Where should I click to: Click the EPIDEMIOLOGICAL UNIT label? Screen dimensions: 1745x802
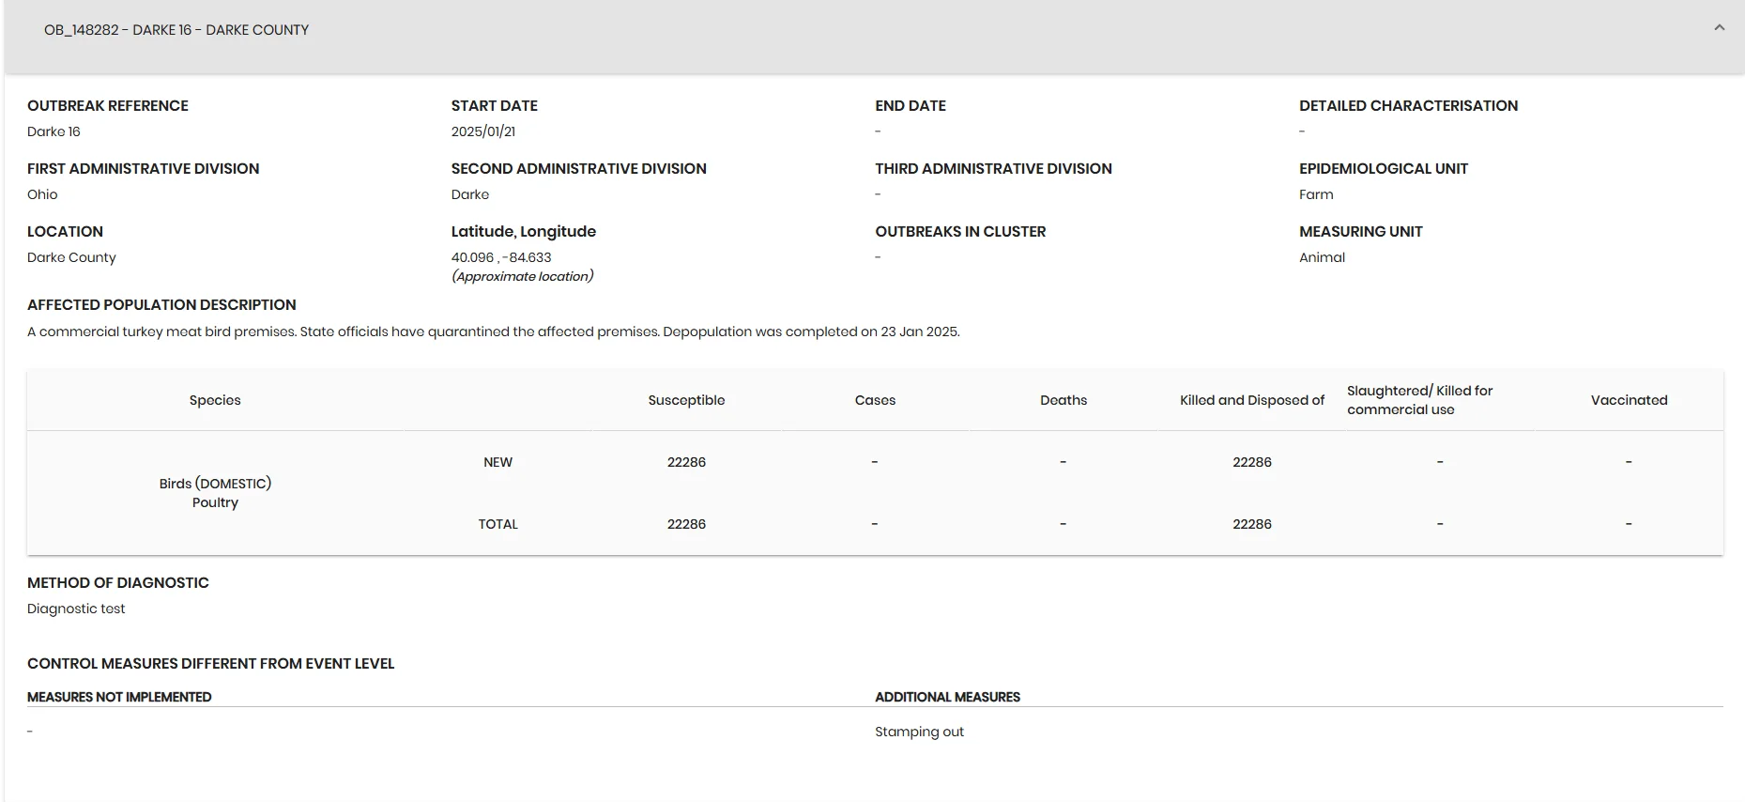point(1384,169)
